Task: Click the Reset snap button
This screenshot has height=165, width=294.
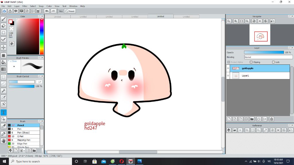Action: (70, 11)
